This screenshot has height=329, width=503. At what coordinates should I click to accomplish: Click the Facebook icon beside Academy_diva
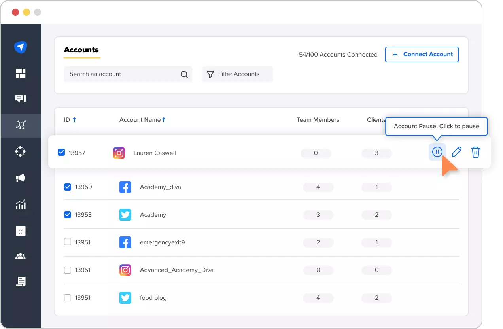point(125,187)
